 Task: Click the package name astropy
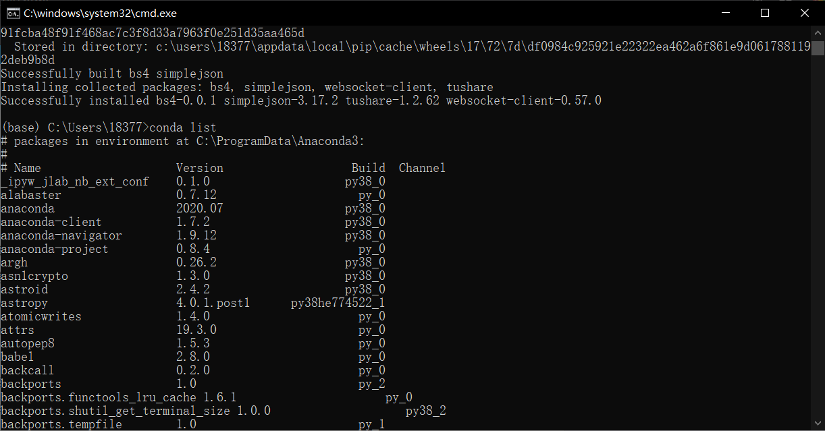click(24, 302)
